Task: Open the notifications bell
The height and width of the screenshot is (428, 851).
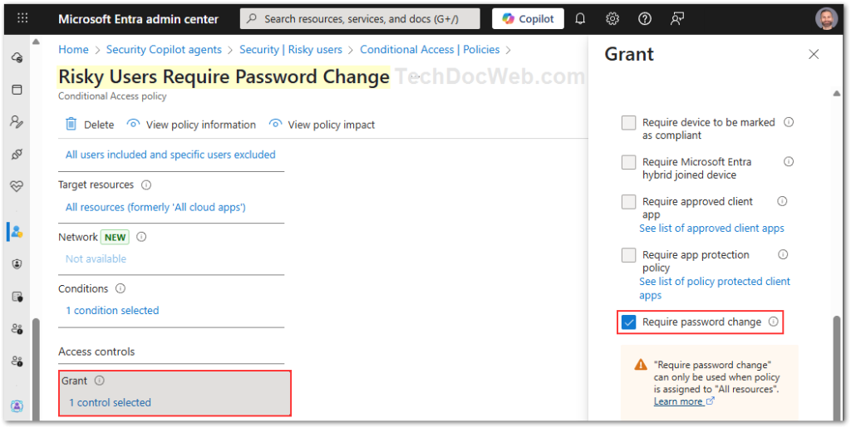Action: tap(580, 18)
